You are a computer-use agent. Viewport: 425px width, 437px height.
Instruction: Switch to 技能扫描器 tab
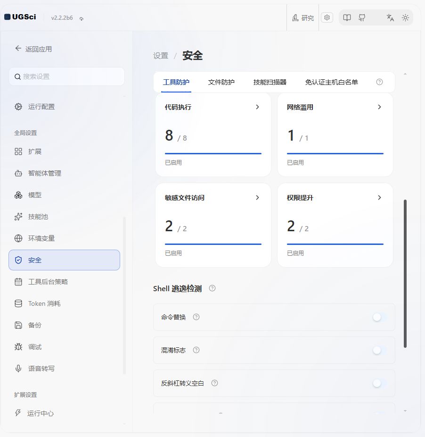tap(270, 82)
